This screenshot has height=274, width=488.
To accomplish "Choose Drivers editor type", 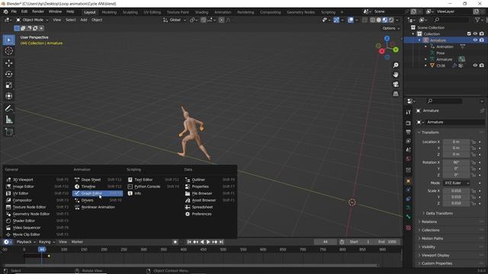I will 98,200.
